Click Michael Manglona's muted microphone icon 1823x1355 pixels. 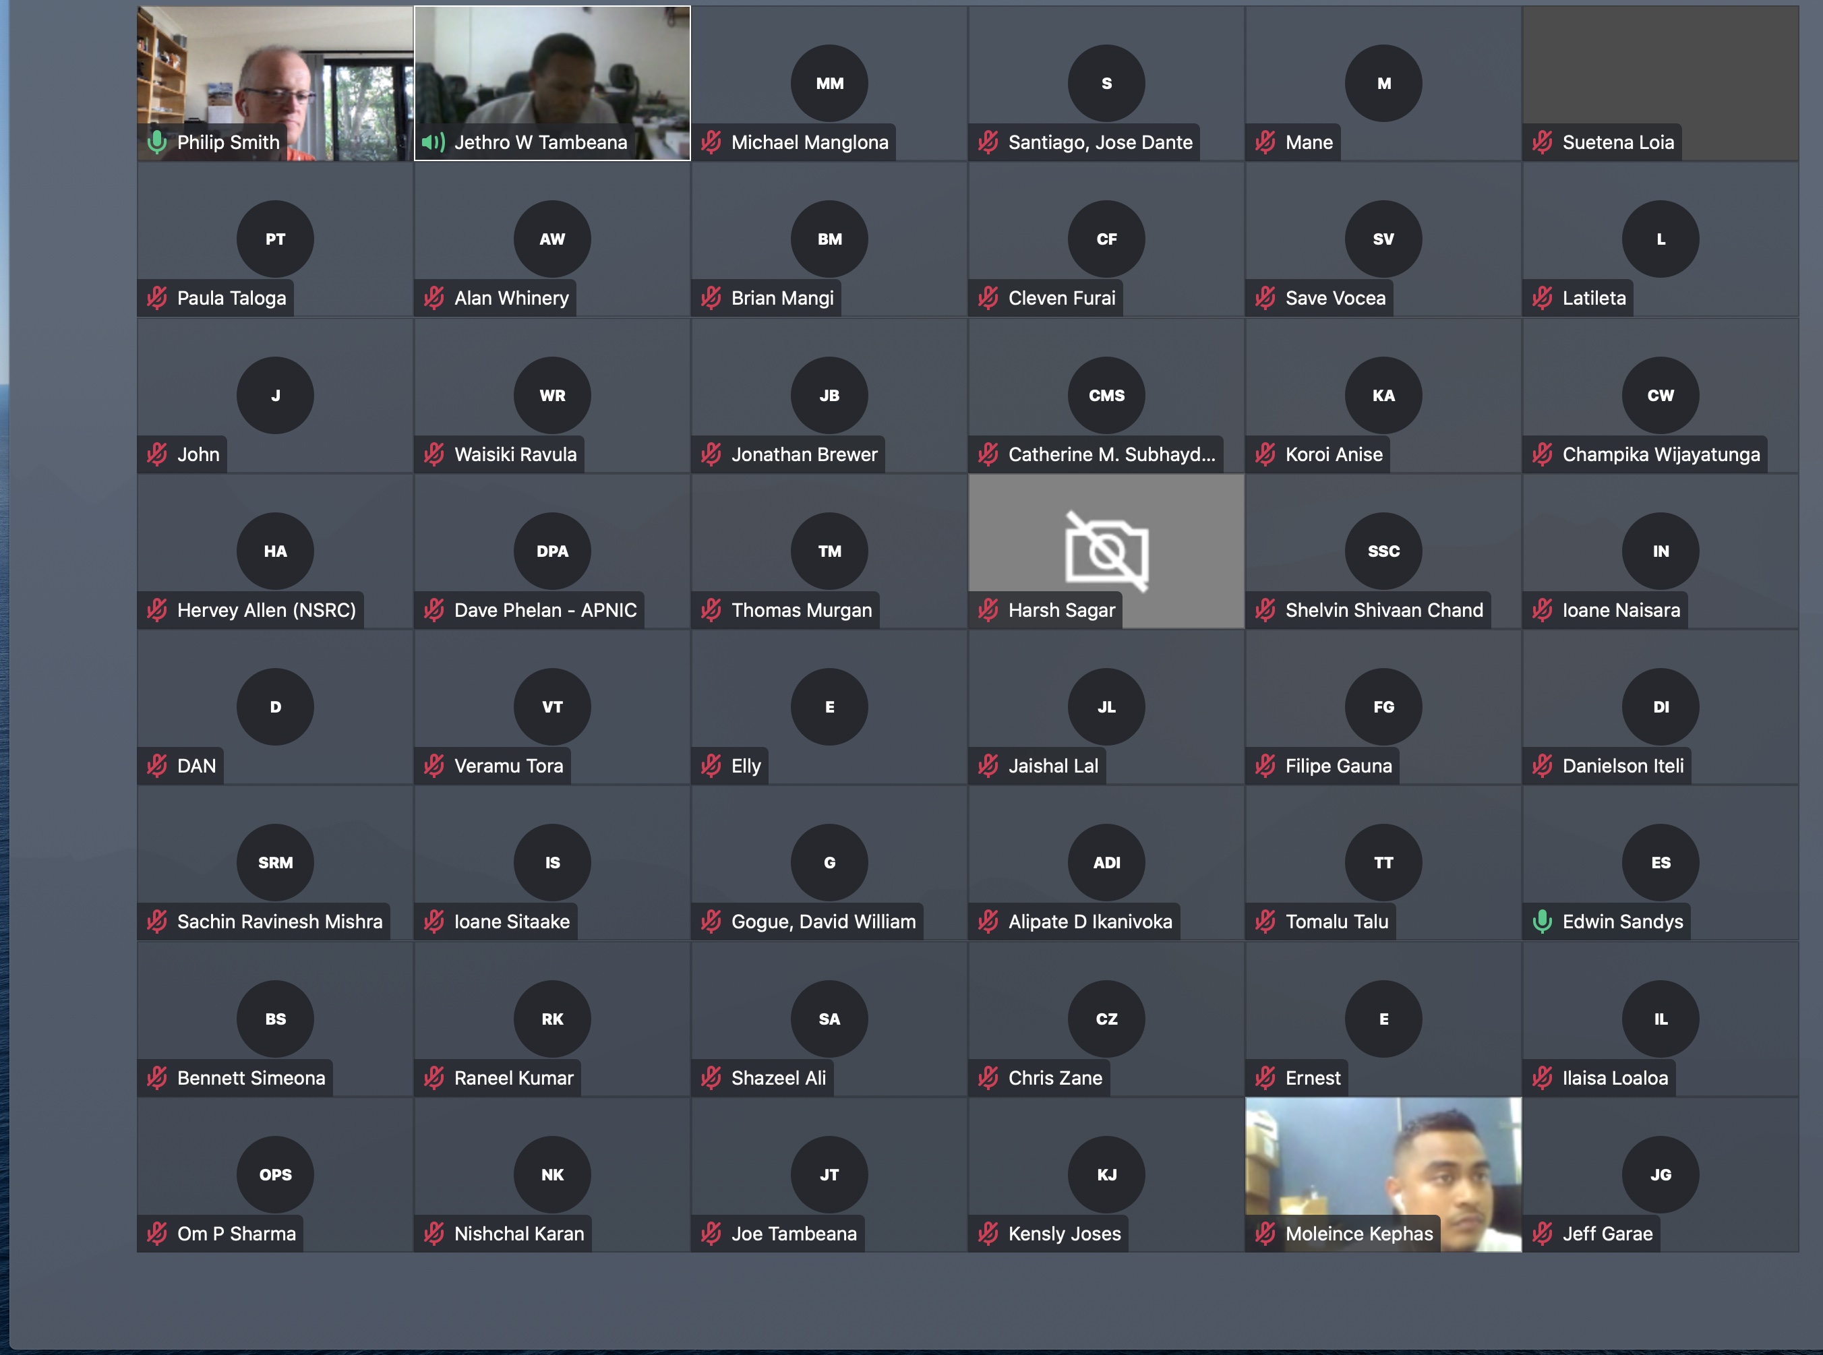coord(711,142)
